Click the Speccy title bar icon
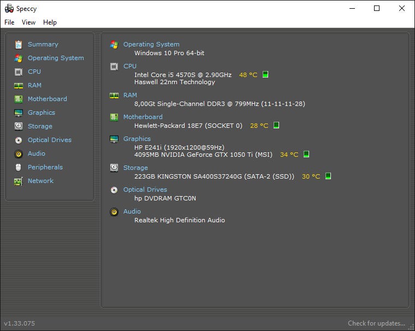415x331 pixels. 9,8
